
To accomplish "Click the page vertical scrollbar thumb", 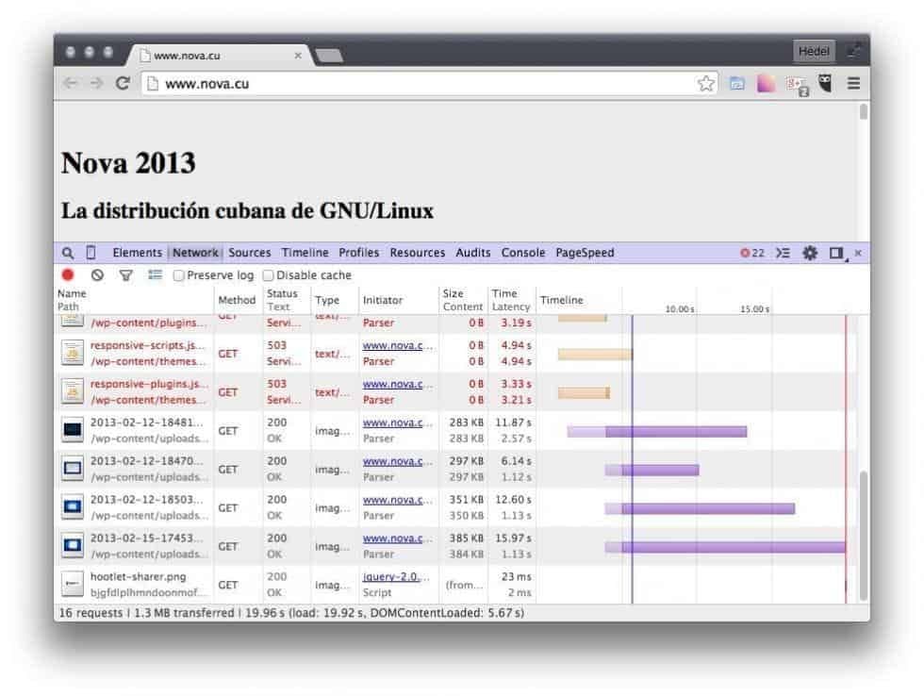I will [864, 111].
